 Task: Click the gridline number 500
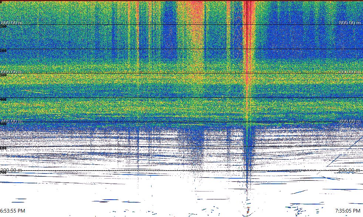[x=3, y=124]
